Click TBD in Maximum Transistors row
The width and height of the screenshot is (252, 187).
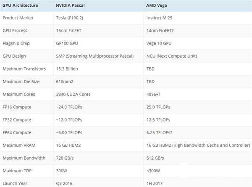point(150,69)
